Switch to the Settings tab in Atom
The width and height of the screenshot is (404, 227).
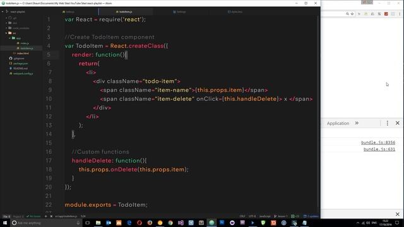coord(179,12)
